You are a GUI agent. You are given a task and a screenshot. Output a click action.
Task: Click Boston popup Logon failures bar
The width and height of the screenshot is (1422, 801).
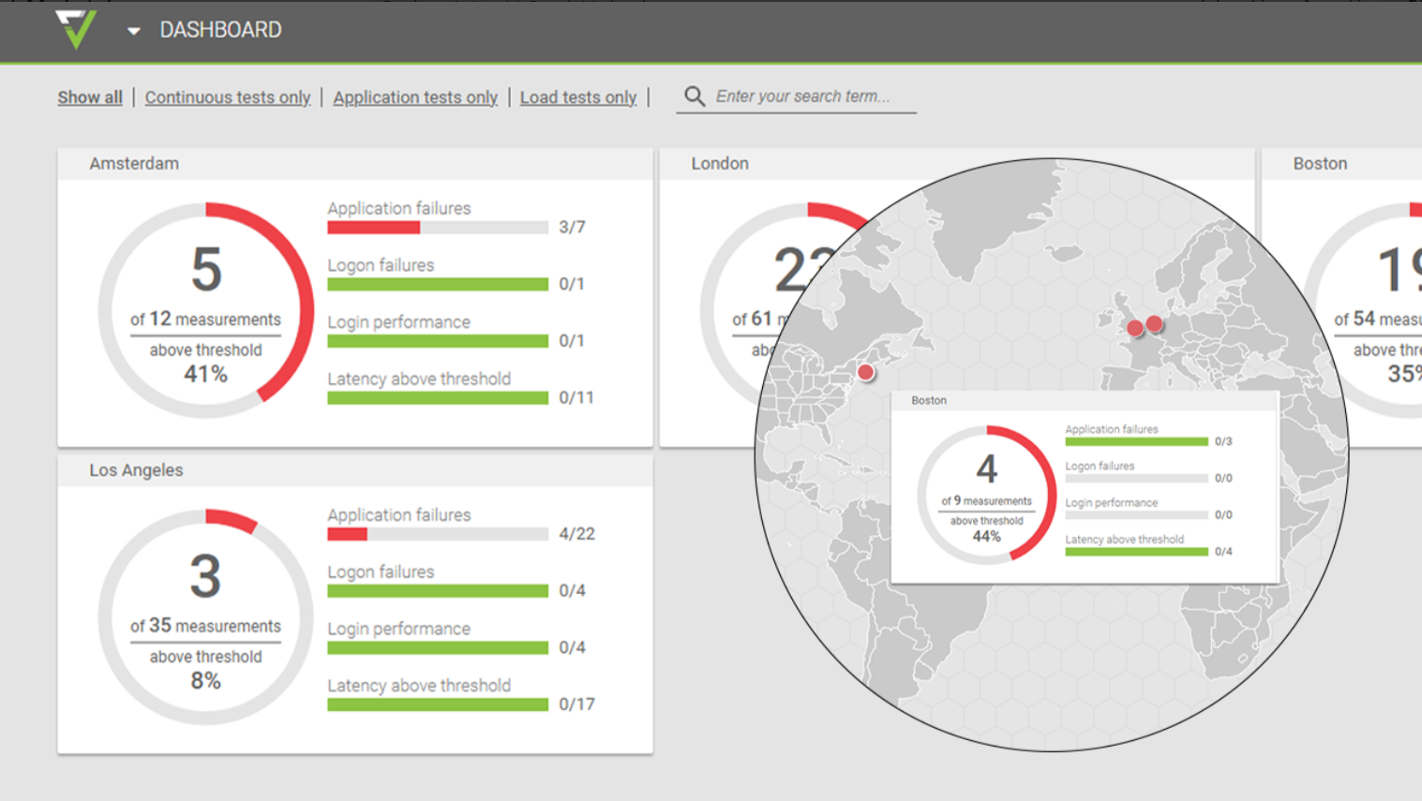(x=1136, y=478)
